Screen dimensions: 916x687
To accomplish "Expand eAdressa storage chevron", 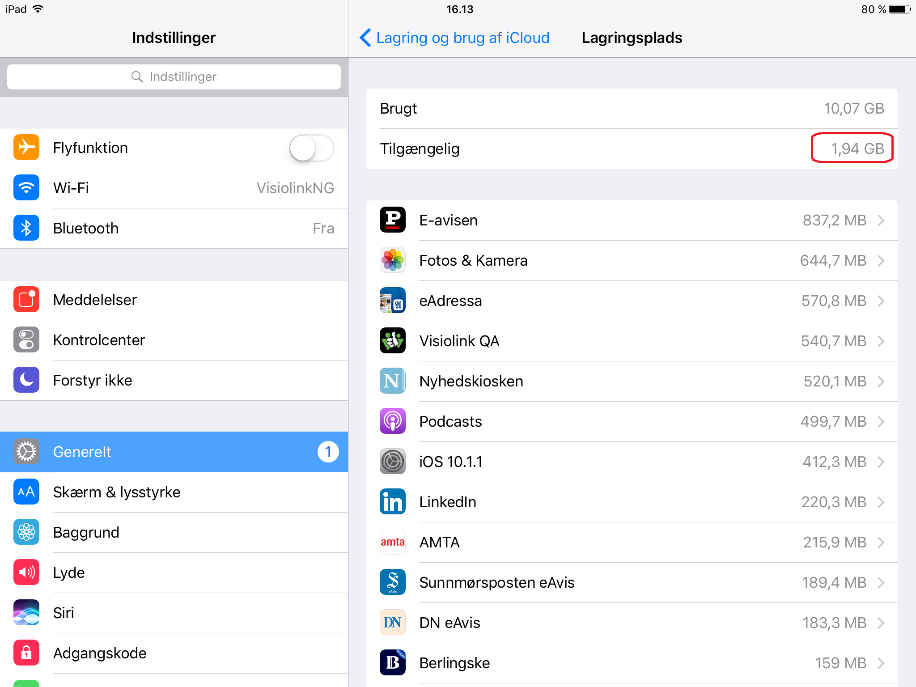I will pyautogui.click(x=881, y=301).
